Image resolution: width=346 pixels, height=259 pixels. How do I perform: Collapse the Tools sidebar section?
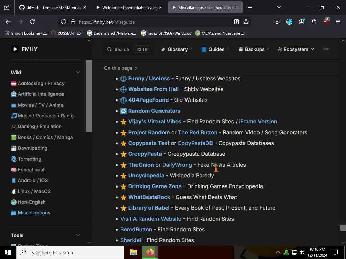tap(78, 235)
